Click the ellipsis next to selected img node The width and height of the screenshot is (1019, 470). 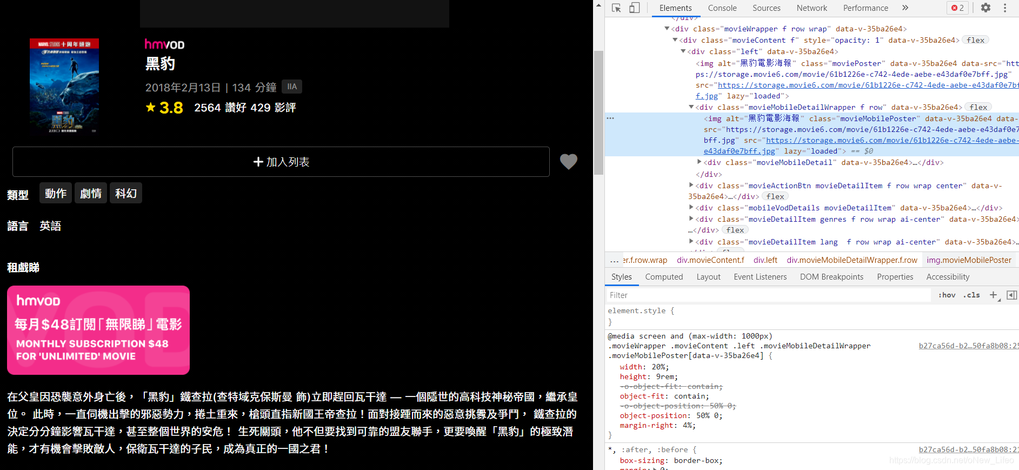point(610,118)
